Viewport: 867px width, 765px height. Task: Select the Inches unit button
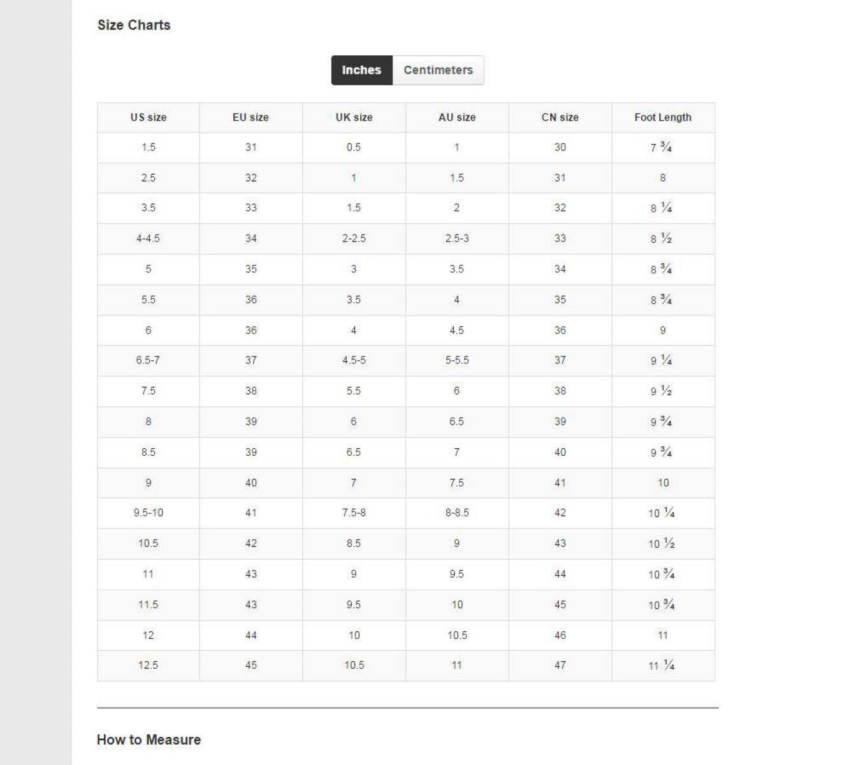pos(361,70)
